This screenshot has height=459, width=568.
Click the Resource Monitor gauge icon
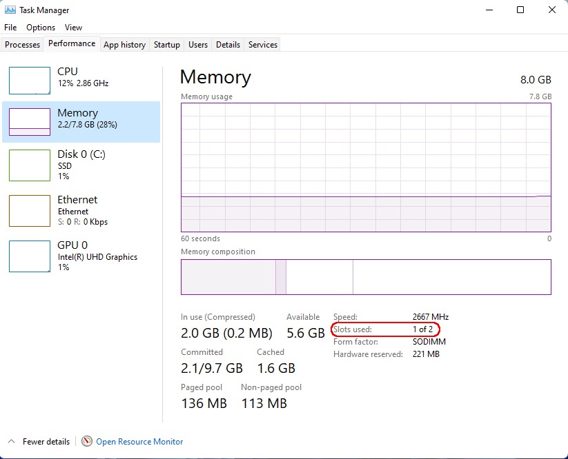coord(87,441)
